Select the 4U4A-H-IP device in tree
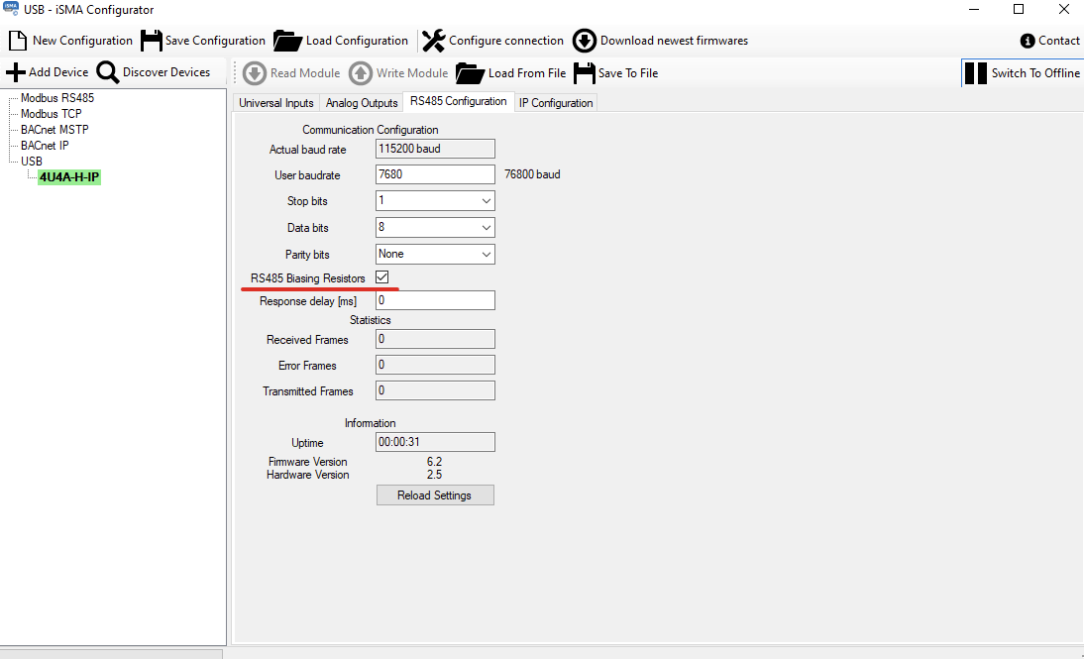Screen dimensions: 1084x659 (x=69, y=177)
